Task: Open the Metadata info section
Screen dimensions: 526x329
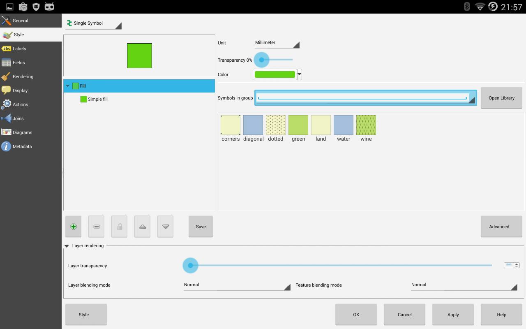Action: click(22, 146)
